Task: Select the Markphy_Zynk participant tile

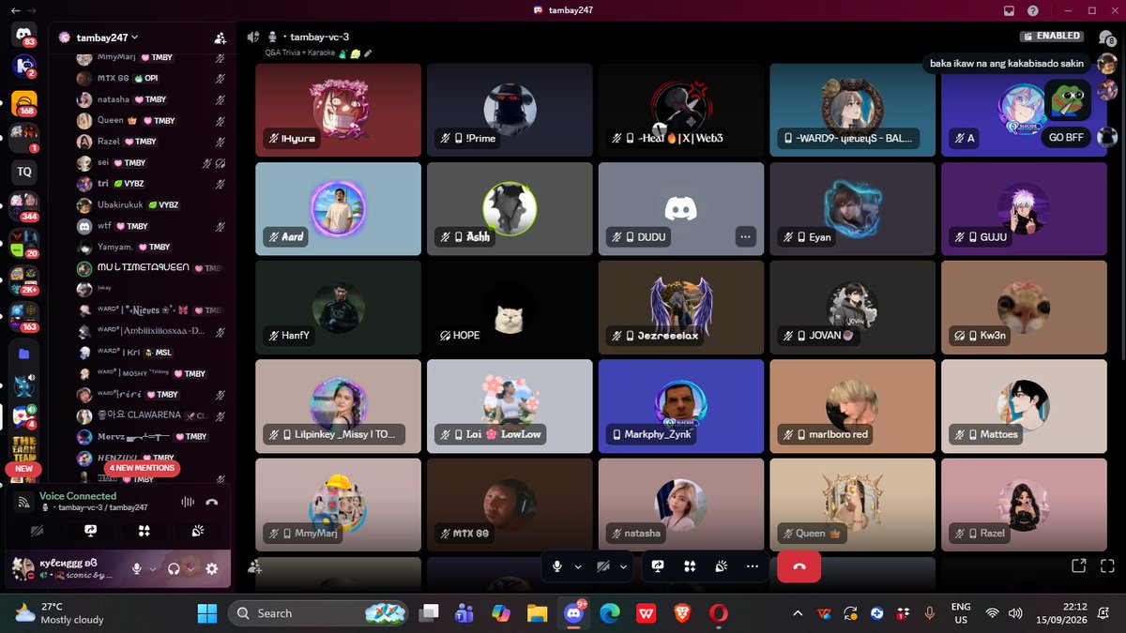Action: point(682,404)
